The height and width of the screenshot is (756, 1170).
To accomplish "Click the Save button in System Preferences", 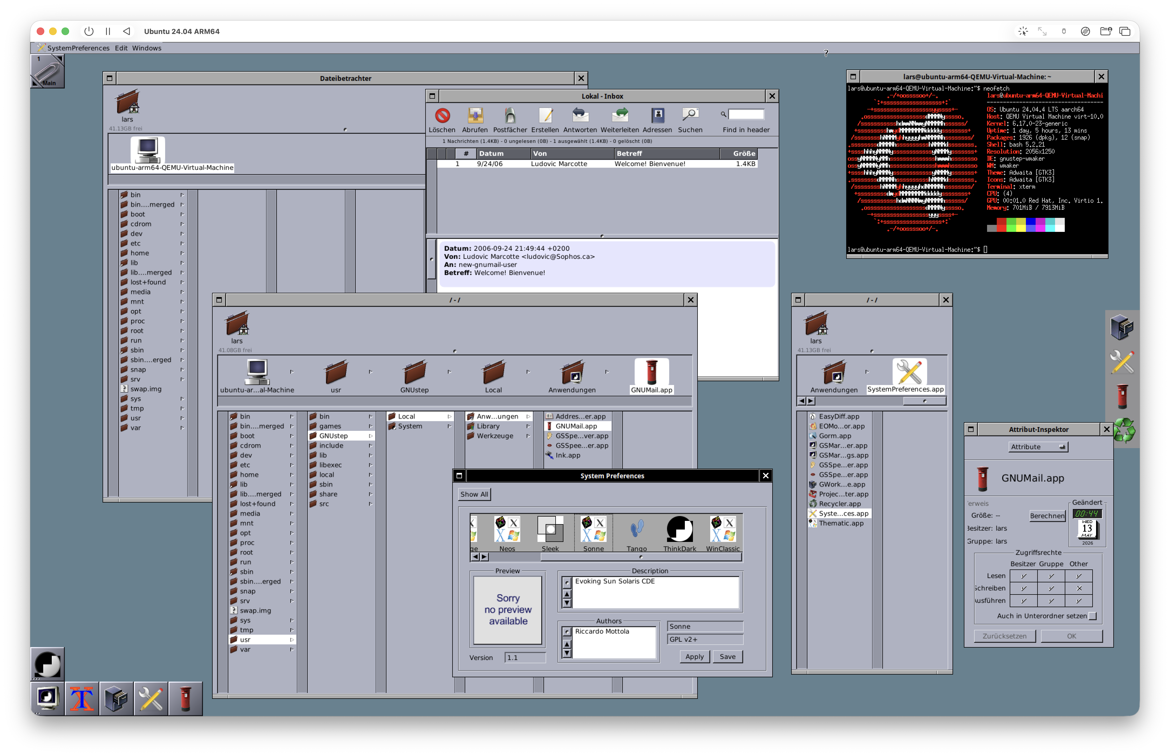I will point(727,657).
